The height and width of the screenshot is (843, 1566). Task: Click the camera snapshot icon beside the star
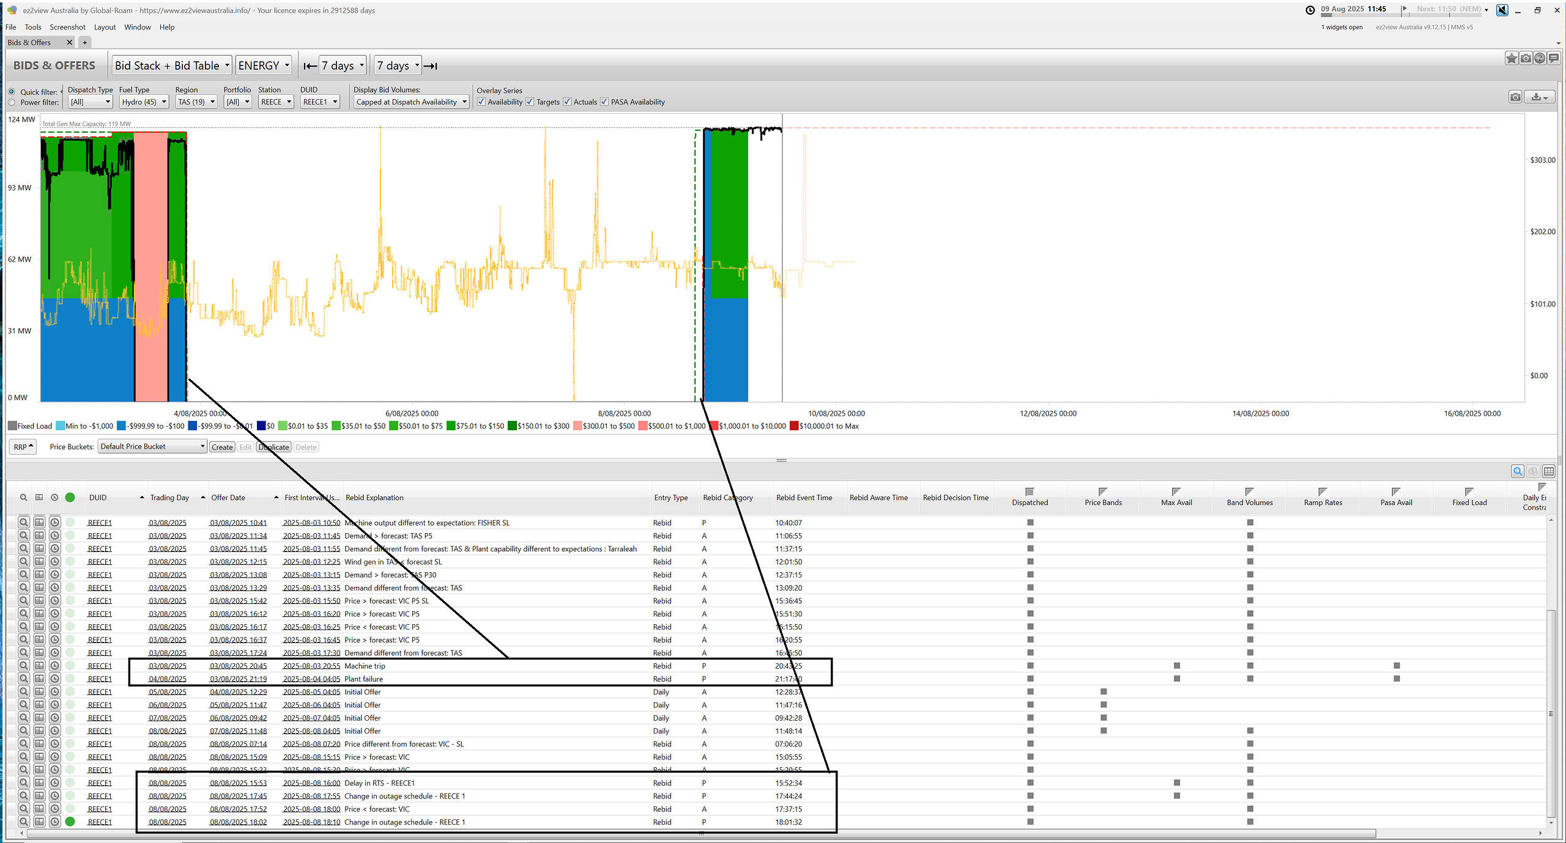point(1526,58)
